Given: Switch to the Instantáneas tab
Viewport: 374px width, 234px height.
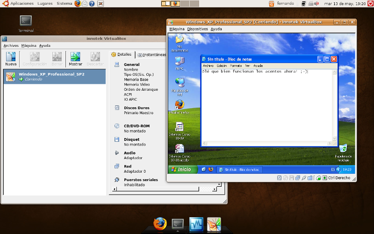Looking at the screenshot, I should pyautogui.click(x=151, y=55).
